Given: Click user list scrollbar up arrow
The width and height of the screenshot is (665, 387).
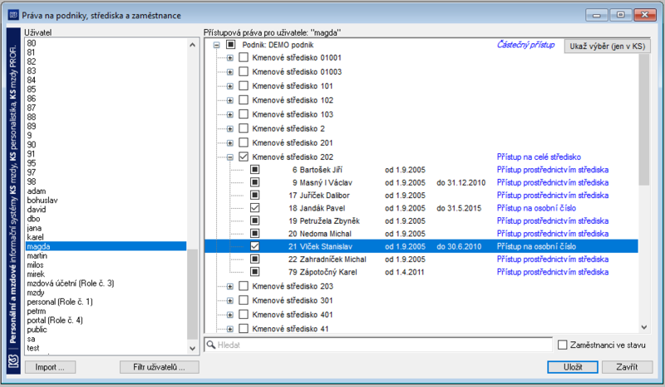Looking at the screenshot, I should tap(192, 45).
